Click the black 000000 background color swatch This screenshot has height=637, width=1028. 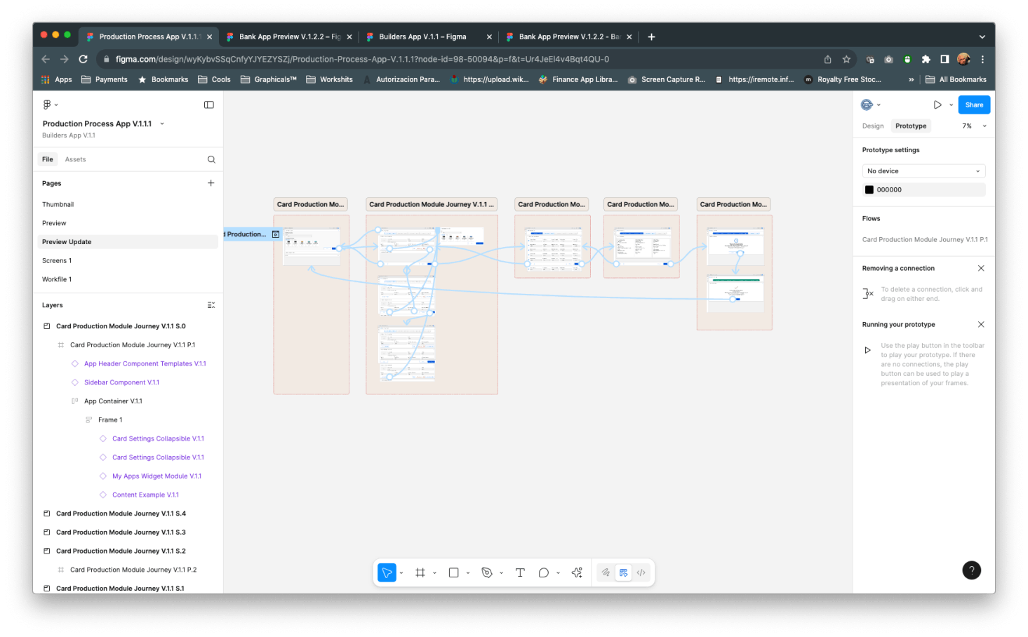click(869, 190)
